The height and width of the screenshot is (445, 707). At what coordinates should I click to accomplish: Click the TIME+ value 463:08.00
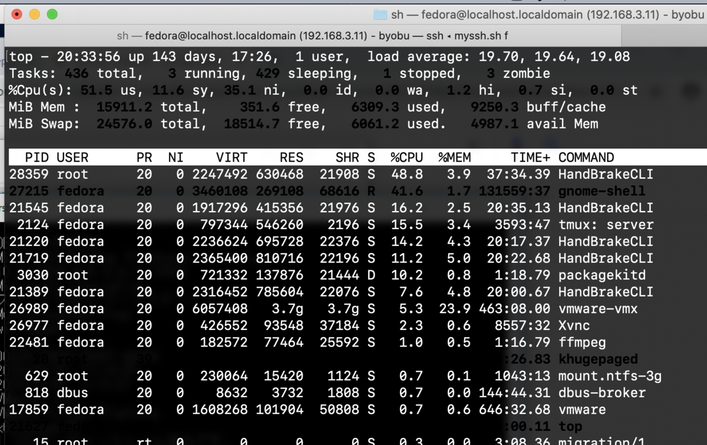click(x=518, y=308)
